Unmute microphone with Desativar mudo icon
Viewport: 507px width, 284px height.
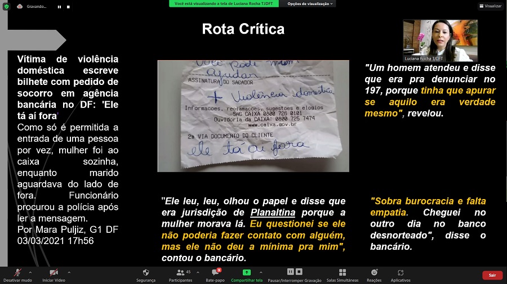pos(17,272)
